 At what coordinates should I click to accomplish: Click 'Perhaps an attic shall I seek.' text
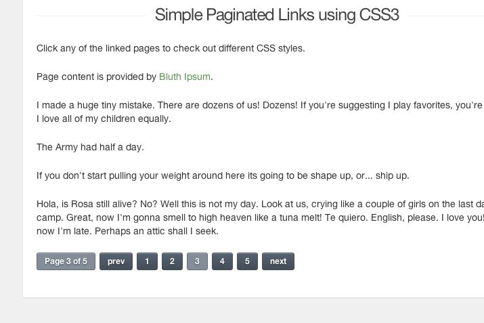pos(156,231)
